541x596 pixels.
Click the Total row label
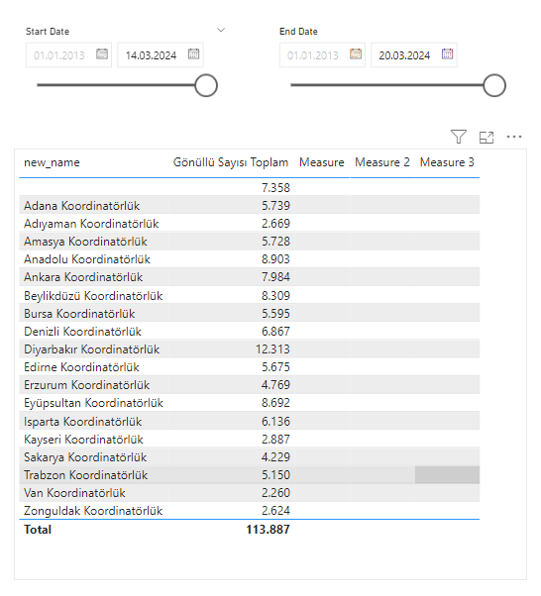click(x=38, y=530)
